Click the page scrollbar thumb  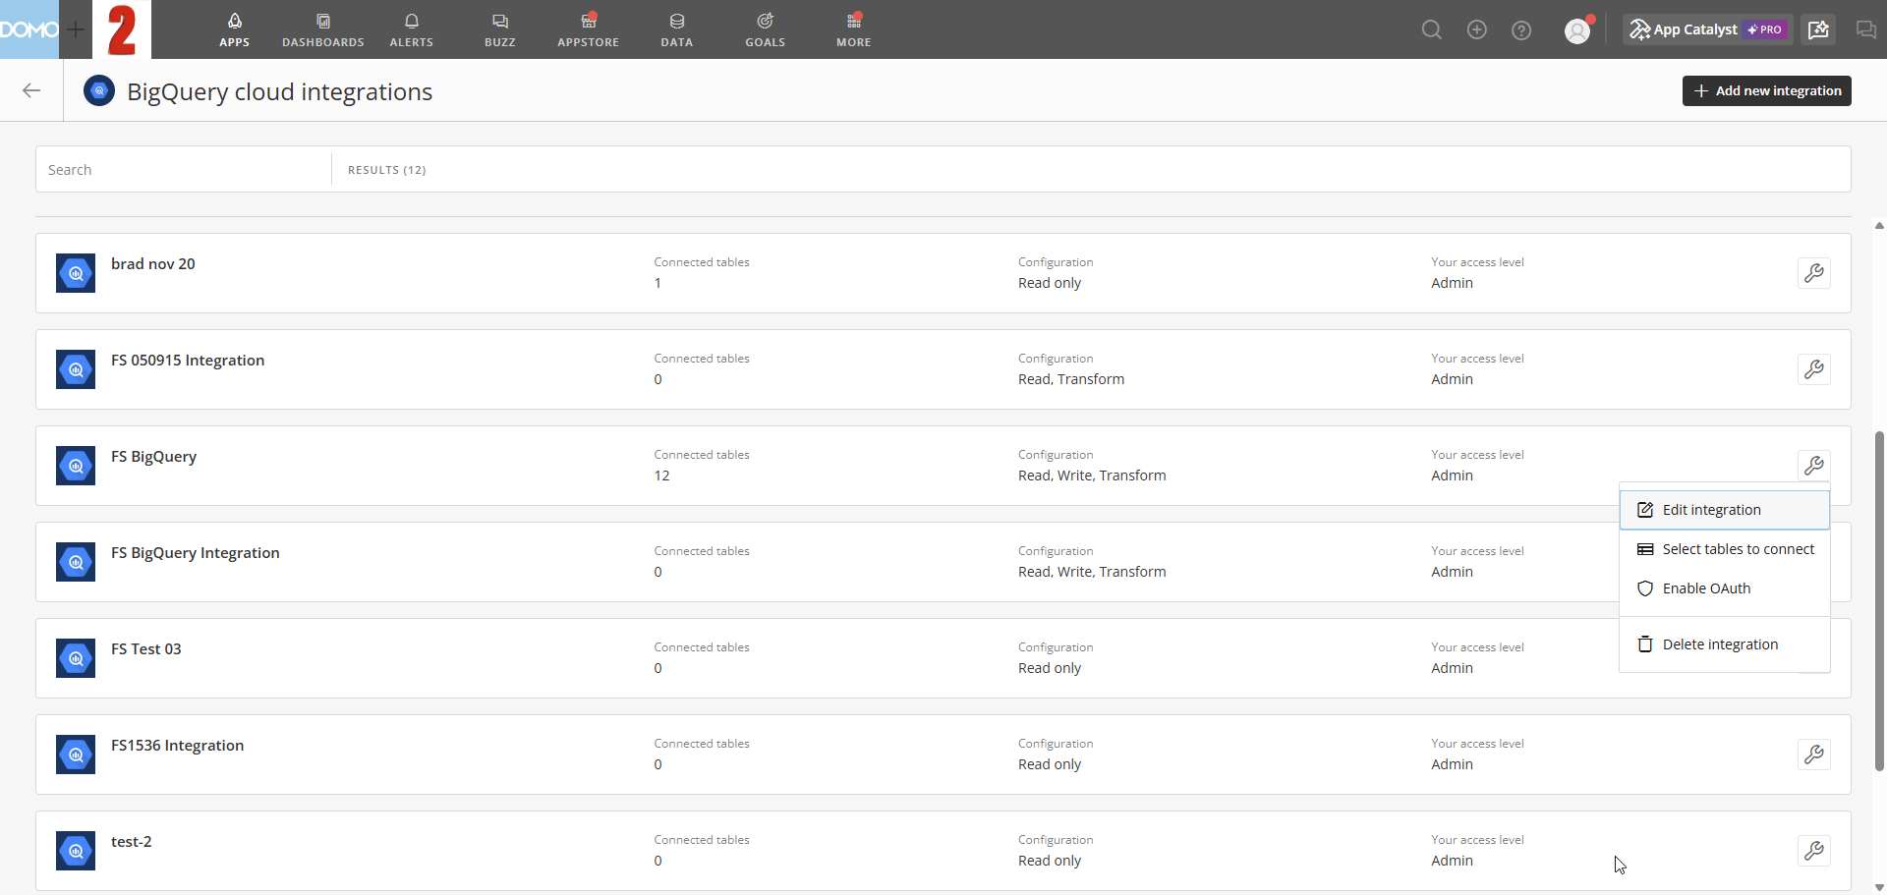(x=1879, y=600)
